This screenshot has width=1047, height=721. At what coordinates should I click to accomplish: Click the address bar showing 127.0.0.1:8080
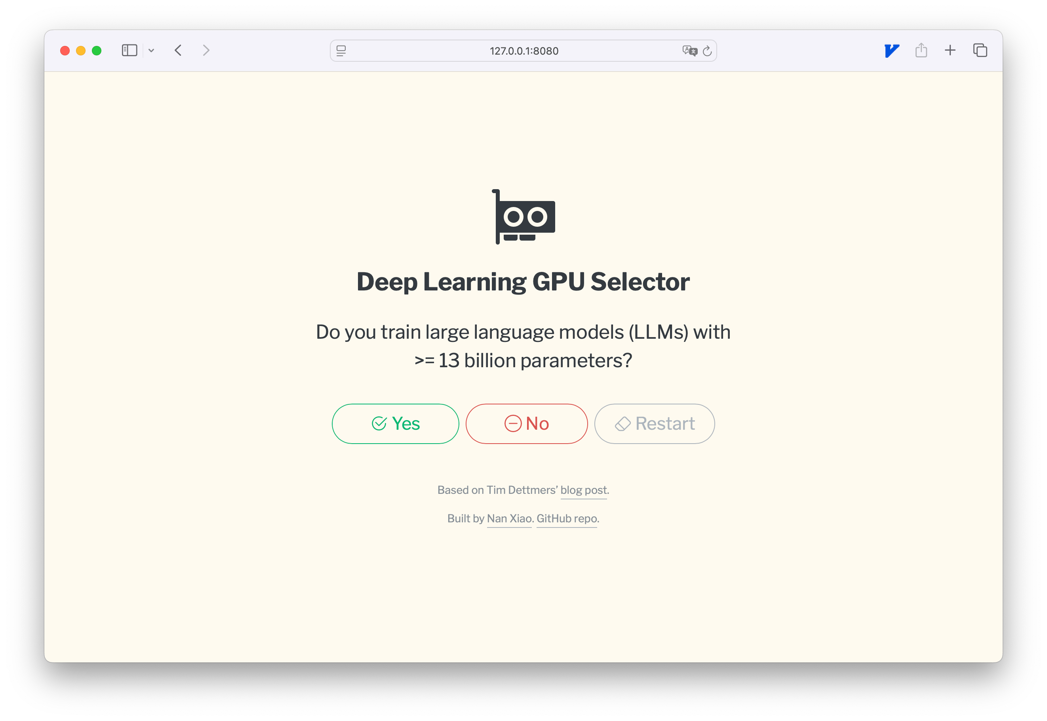click(523, 51)
